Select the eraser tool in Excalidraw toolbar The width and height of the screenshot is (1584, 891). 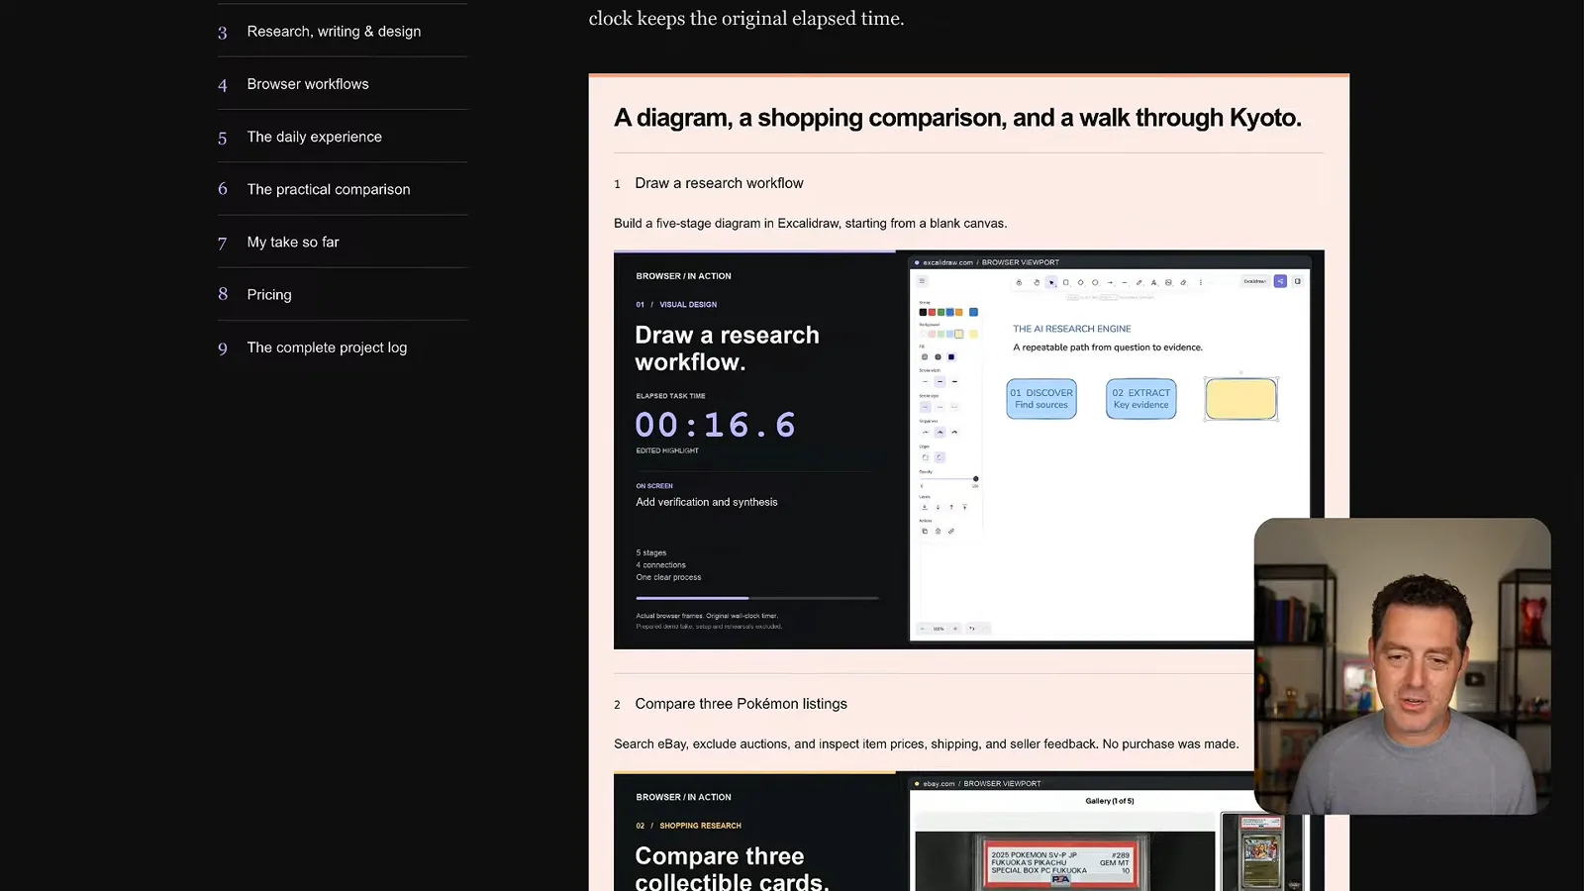click(1183, 282)
